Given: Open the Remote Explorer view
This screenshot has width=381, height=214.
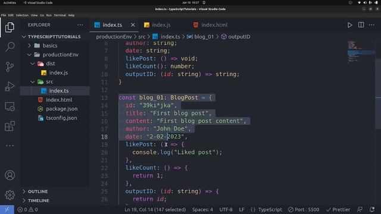Looking at the screenshot, I should [x=10, y=106].
